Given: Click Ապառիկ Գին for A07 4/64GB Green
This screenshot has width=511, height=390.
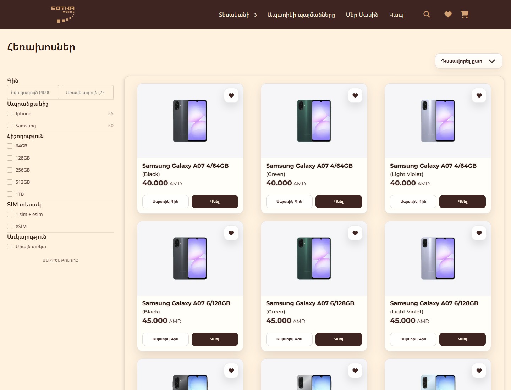Looking at the screenshot, I should [x=289, y=202].
